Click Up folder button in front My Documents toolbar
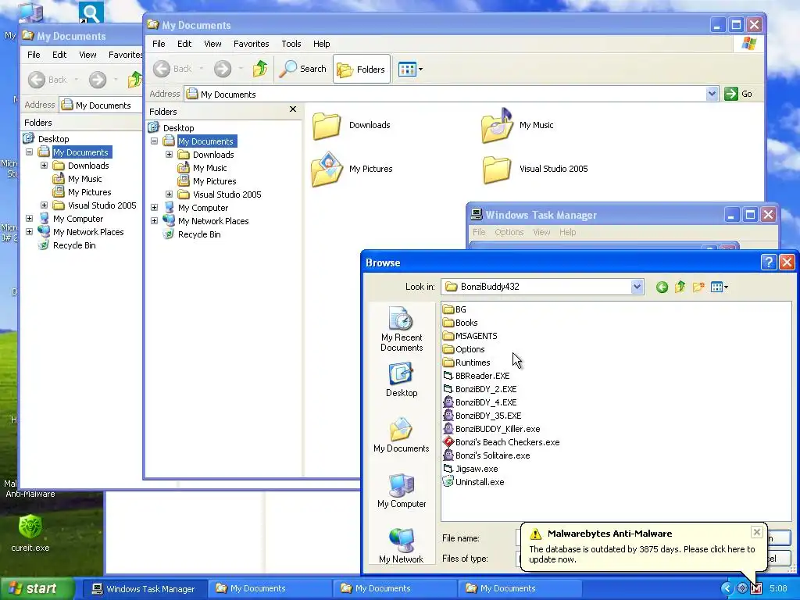Image resolution: width=800 pixels, height=600 pixels. coord(260,69)
